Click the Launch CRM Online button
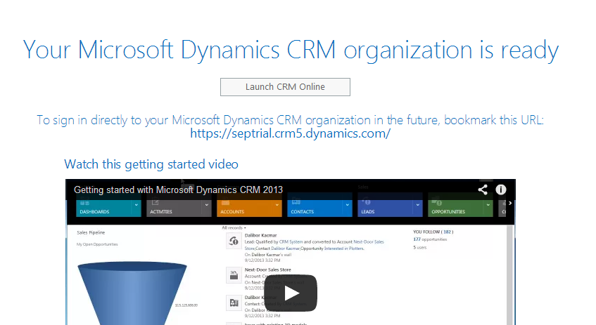Image resolution: width=596 pixels, height=325 pixels. coord(285,87)
